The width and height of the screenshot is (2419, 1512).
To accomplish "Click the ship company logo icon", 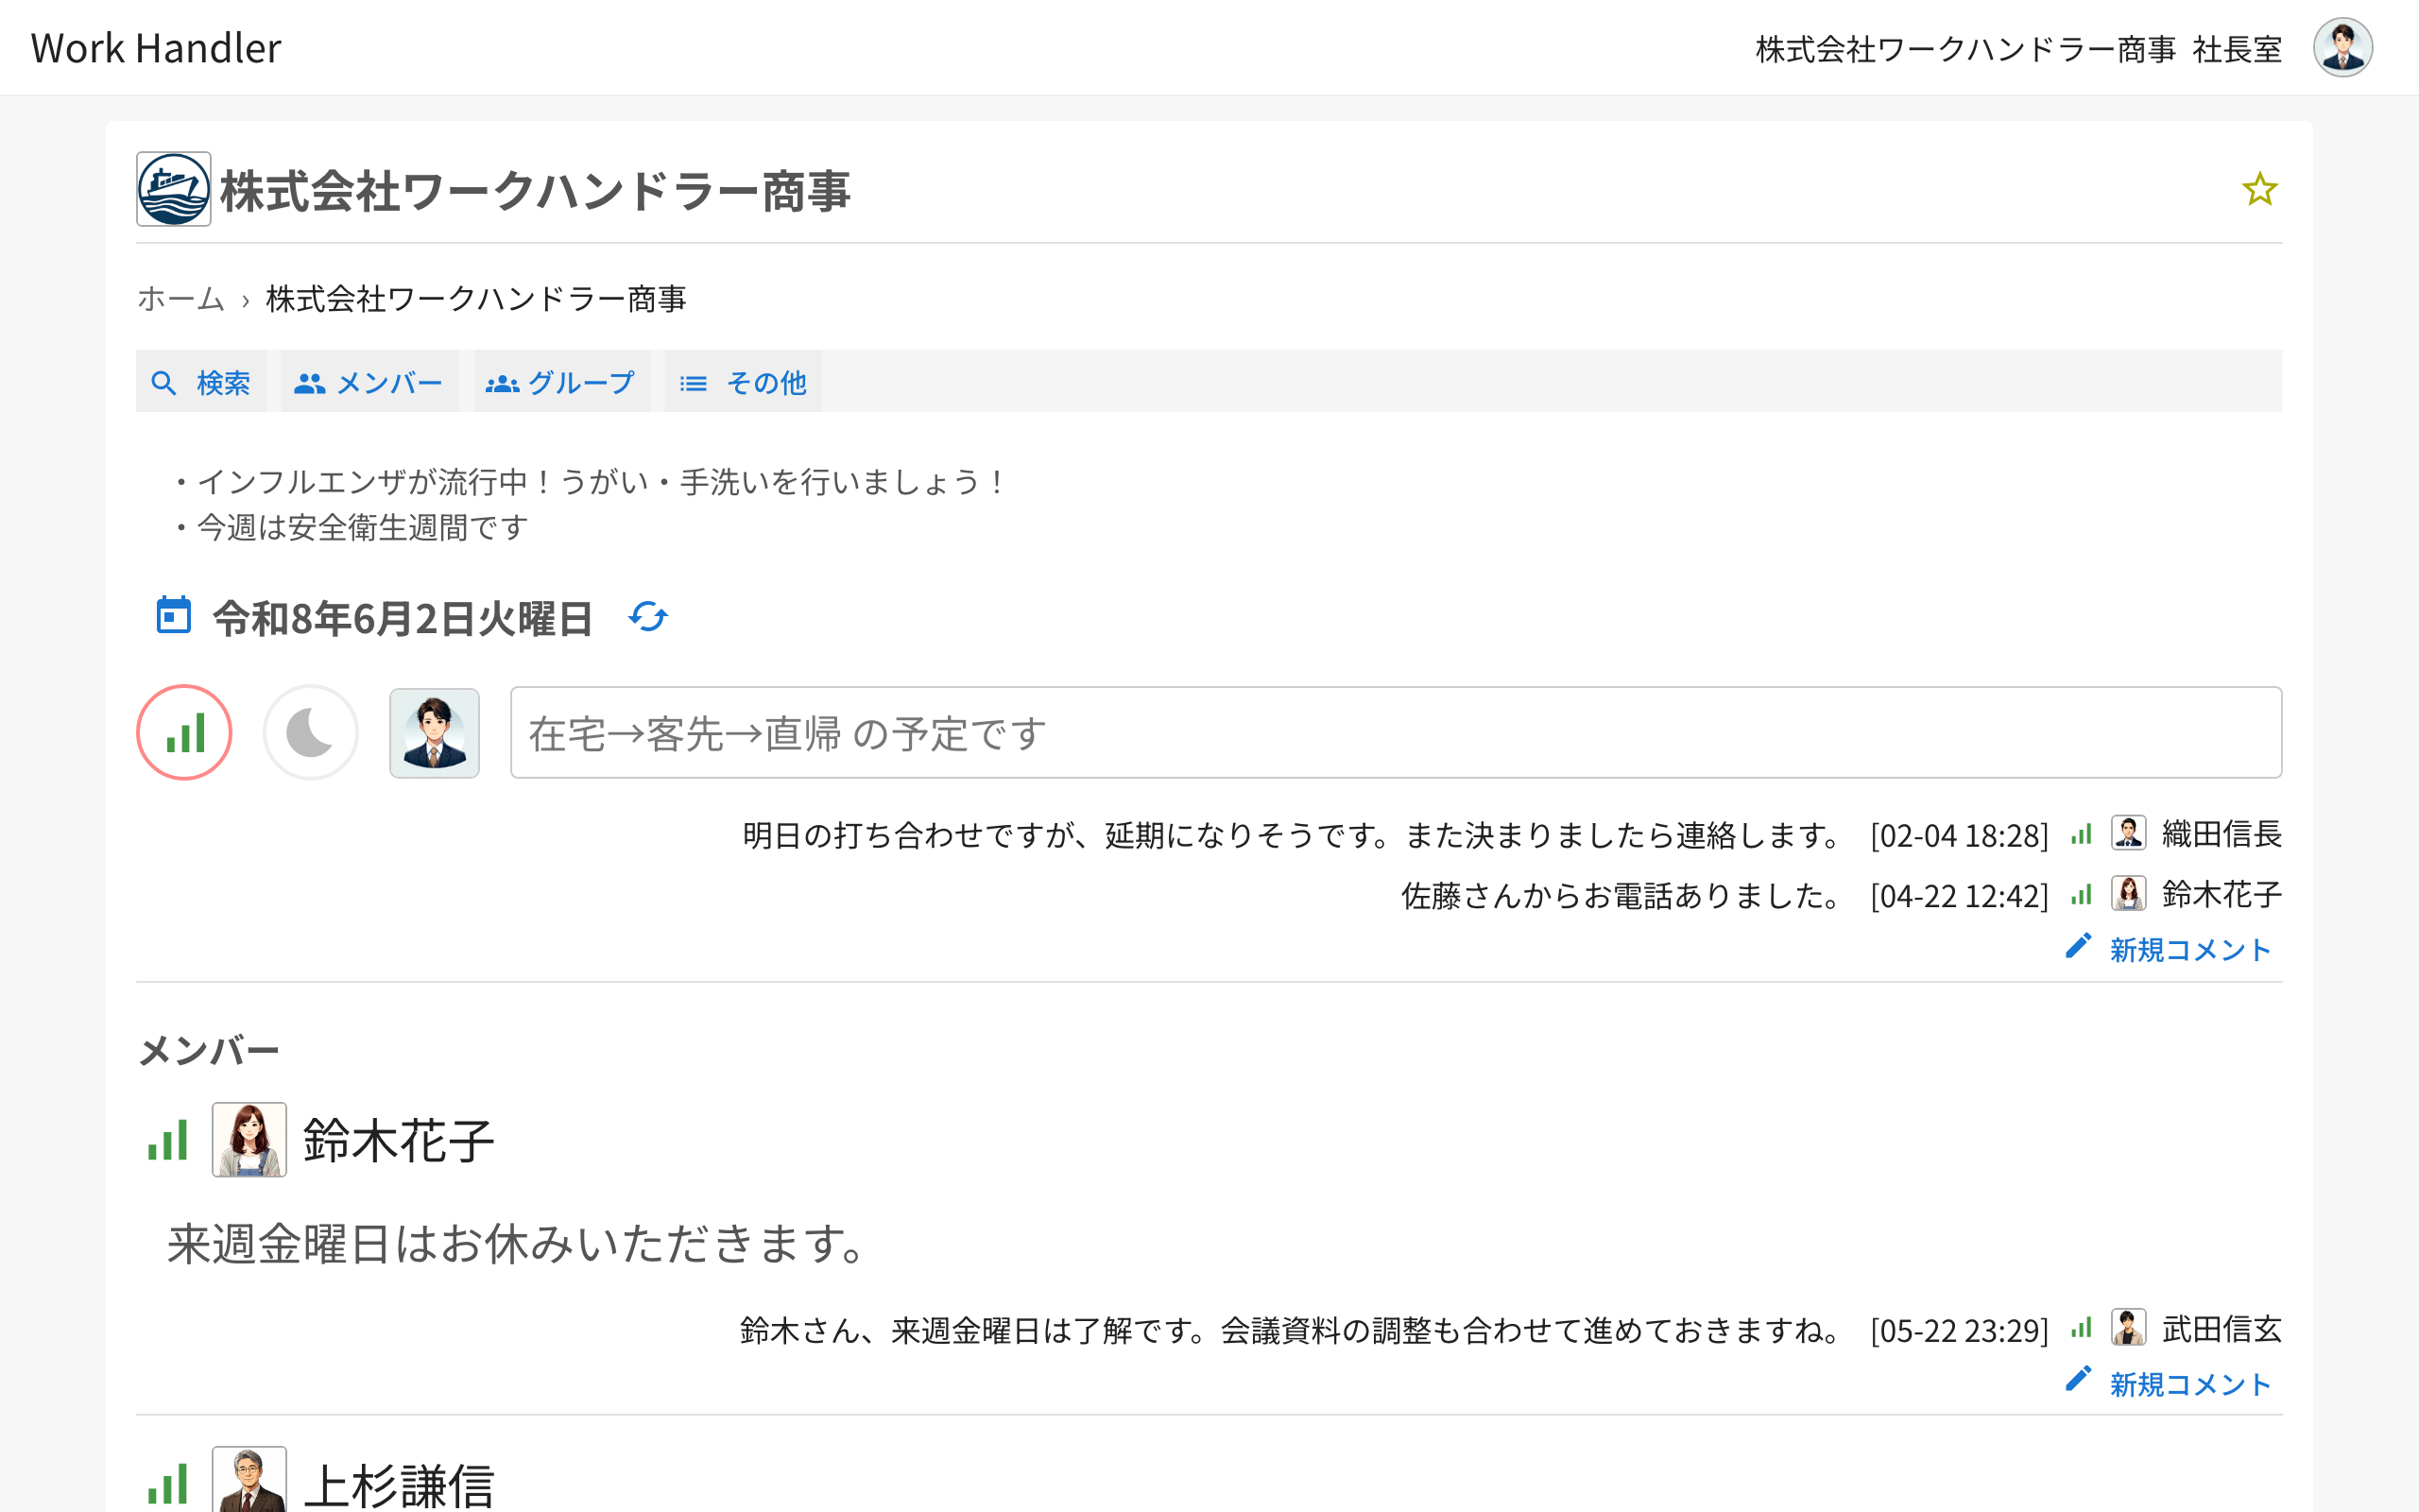I will (x=174, y=189).
